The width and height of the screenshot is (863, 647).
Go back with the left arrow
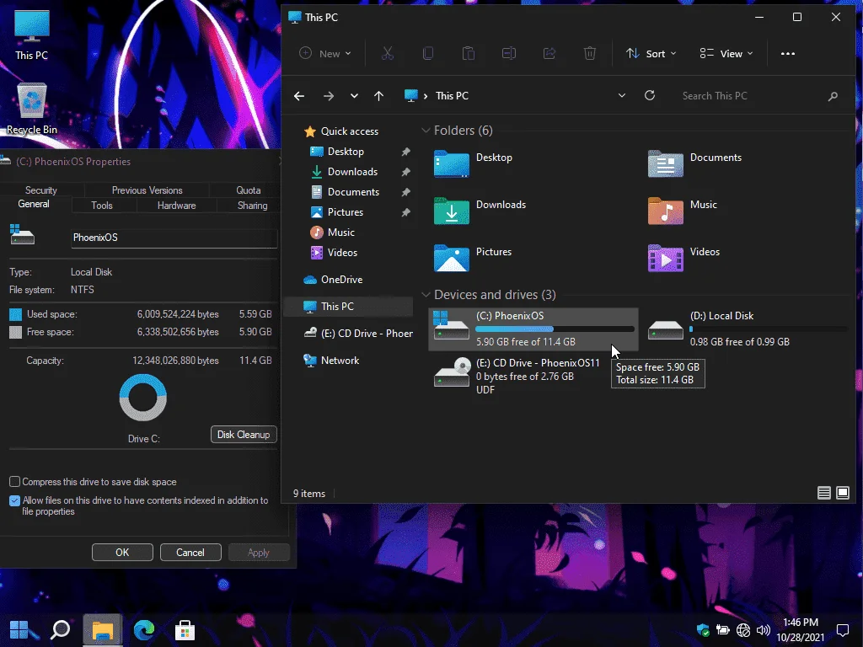point(299,96)
